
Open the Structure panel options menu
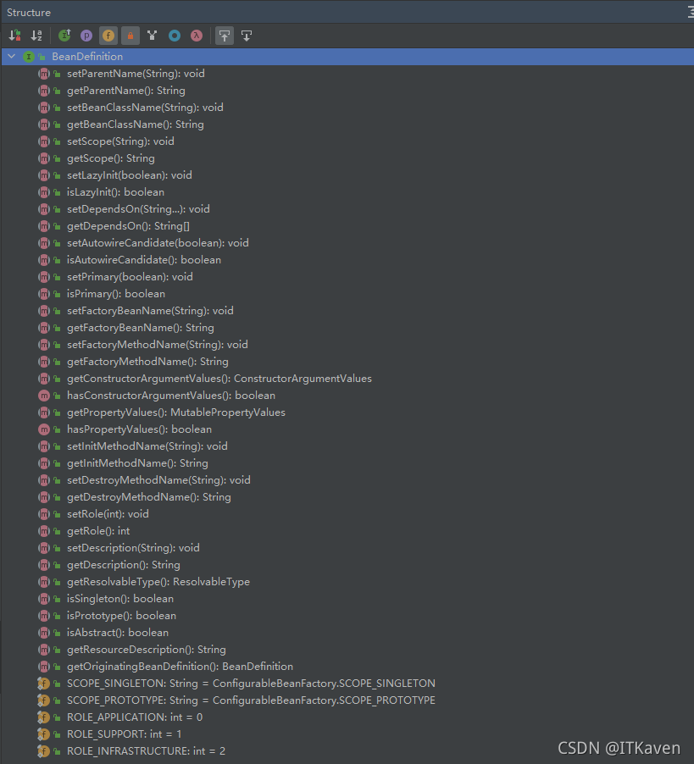point(688,12)
